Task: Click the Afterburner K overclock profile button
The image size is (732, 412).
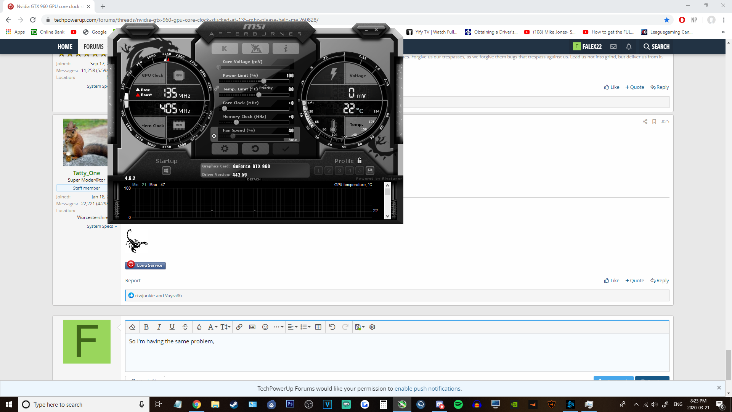Action: point(225,48)
